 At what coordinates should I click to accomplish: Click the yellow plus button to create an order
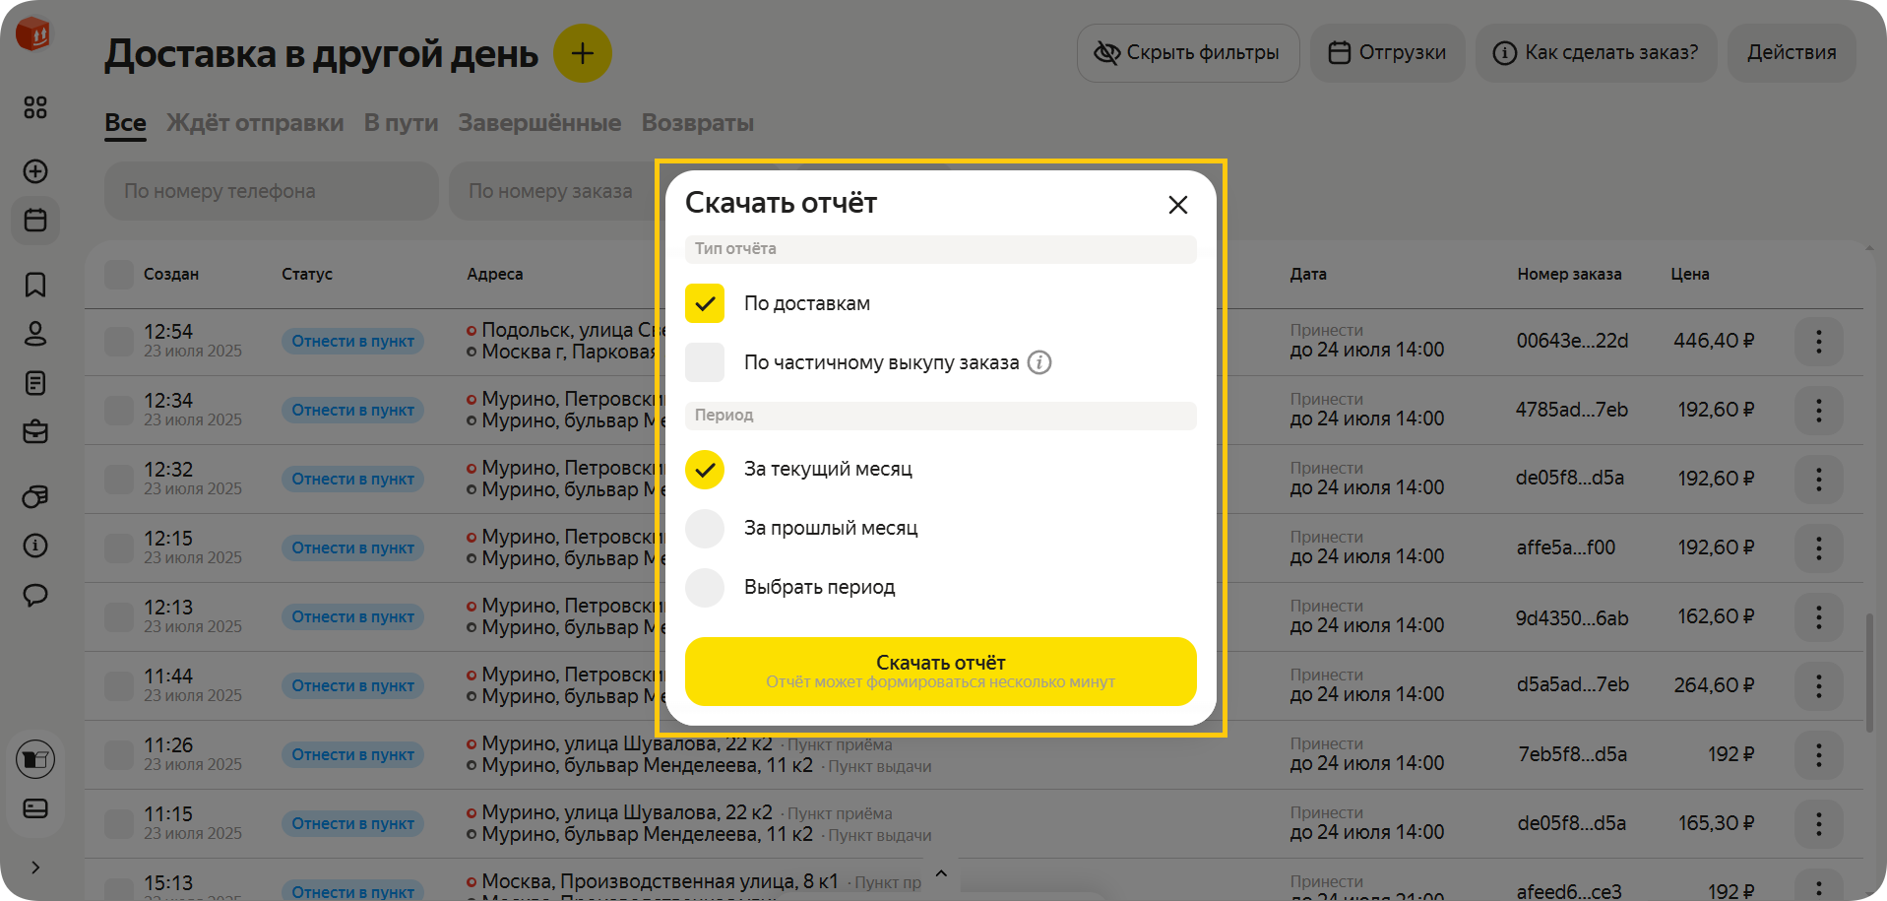[x=582, y=53]
